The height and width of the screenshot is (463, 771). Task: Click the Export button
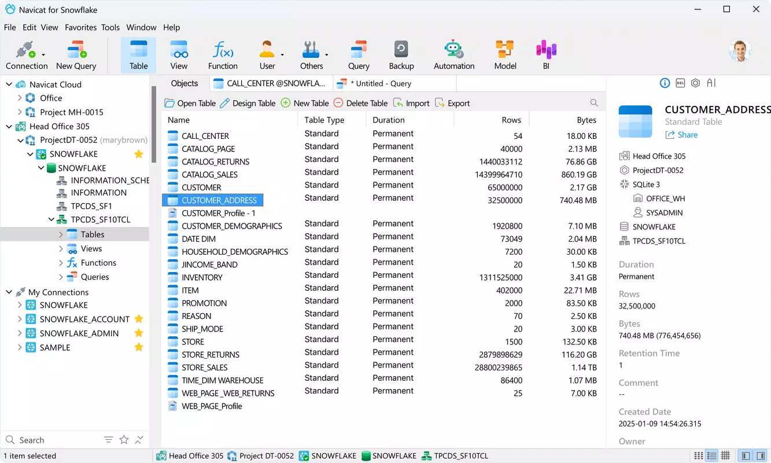coord(452,103)
